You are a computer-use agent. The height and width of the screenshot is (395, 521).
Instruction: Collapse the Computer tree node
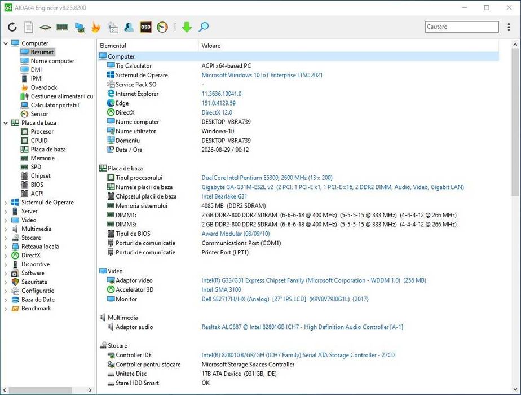click(x=6, y=43)
